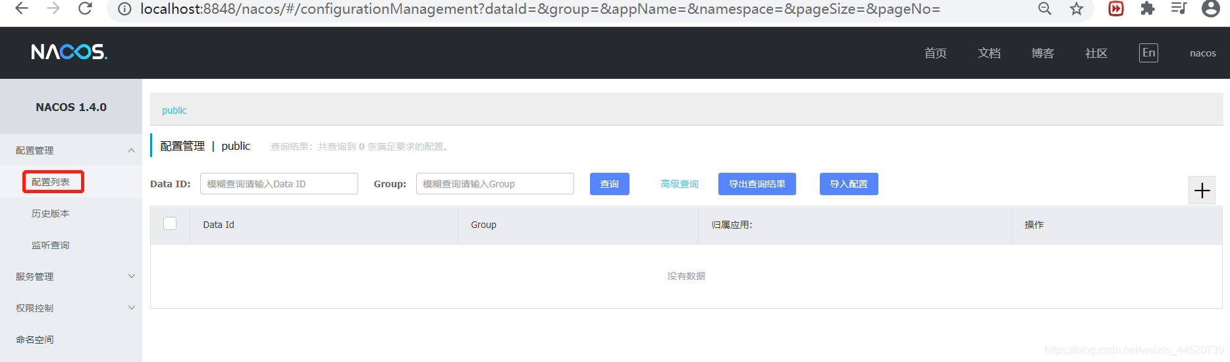
Task: Bookmark this page with the star icon
Action: [1077, 9]
